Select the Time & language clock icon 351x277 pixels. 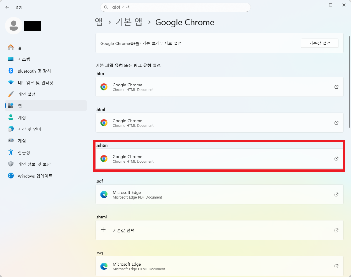click(x=11, y=129)
